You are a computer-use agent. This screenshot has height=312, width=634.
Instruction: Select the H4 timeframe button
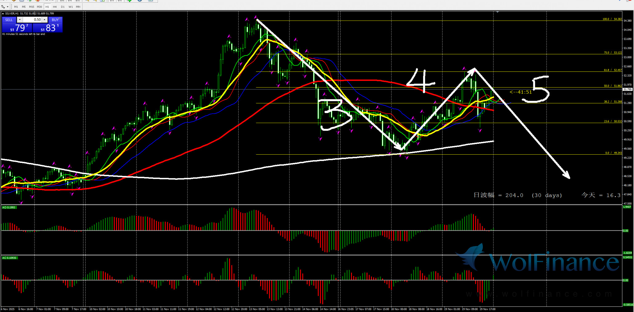tap(55, 7)
